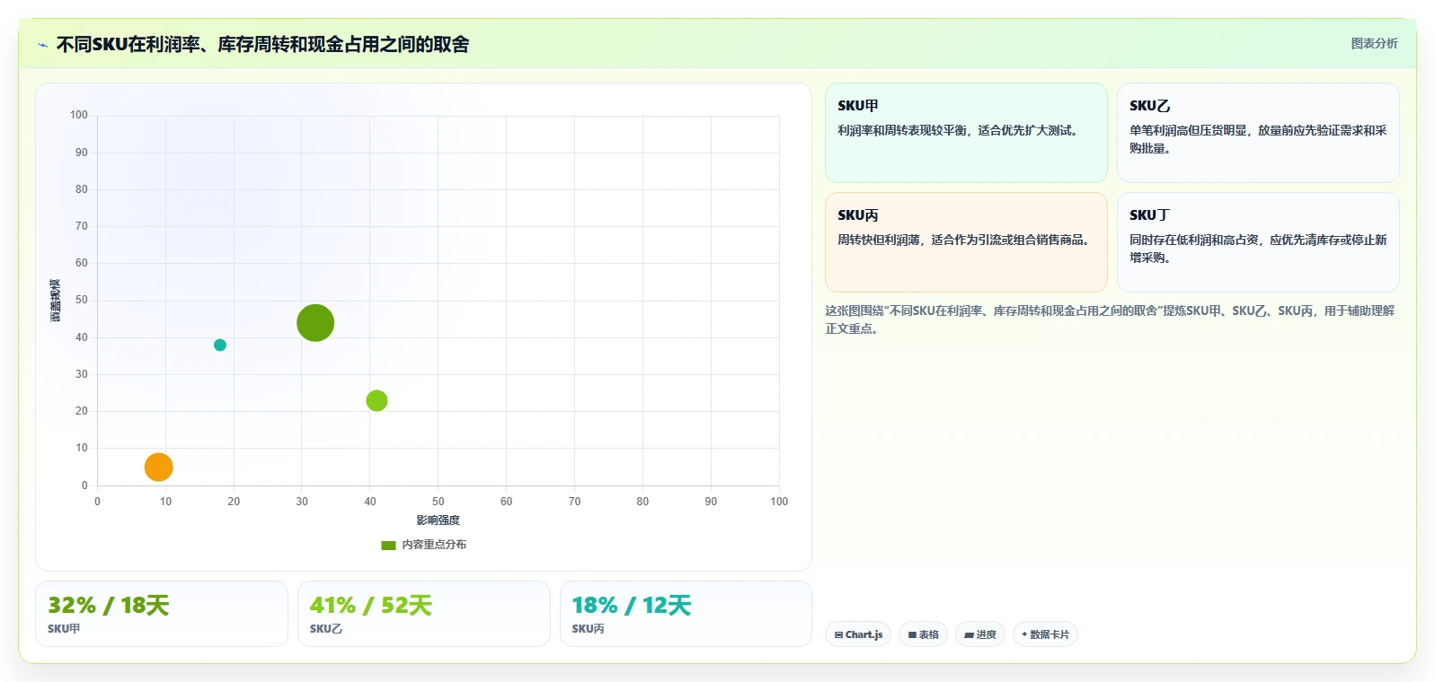Click SKU乙 text 单笔利润高但压货明显

pos(1189,130)
